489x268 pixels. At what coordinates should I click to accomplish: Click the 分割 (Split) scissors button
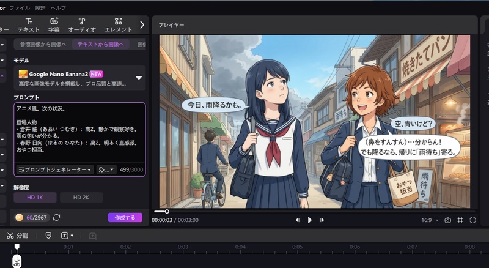18,236
